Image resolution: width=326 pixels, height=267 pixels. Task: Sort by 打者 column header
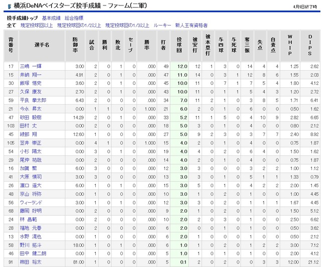[x=164, y=45]
